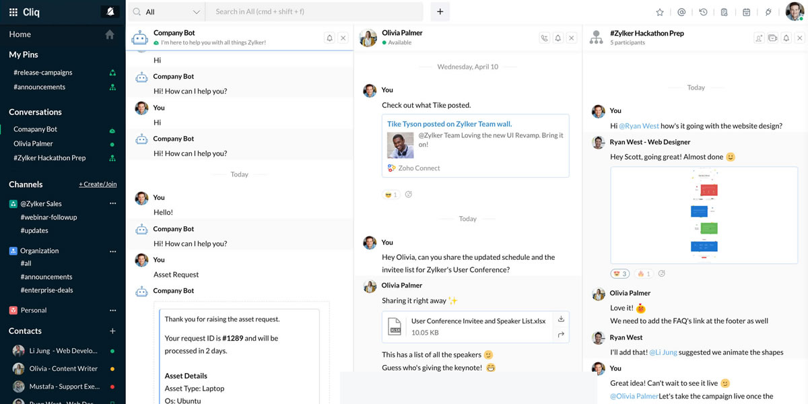Click the + Create/Join channels link
The height and width of the screenshot is (404, 808).
(x=98, y=184)
